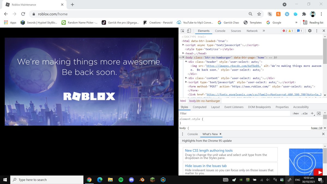Open the Reading list panel
The image size is (327, 184).
tap(313, 23)
